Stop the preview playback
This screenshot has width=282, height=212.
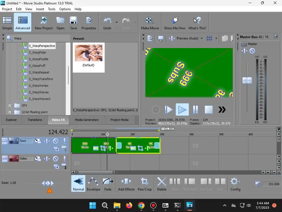(x=209, y=109)
